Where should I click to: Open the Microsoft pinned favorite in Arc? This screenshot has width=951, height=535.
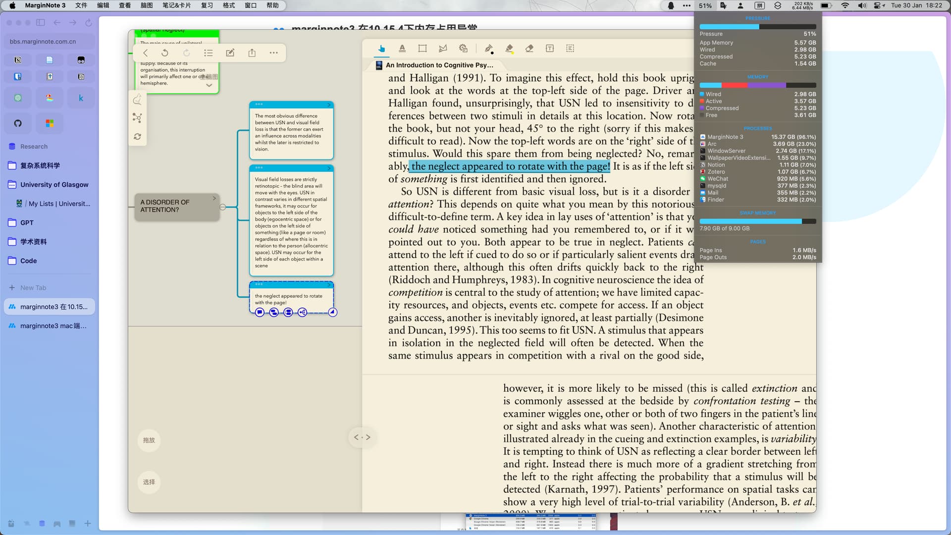pyautogui.click(x=50, y=123)
